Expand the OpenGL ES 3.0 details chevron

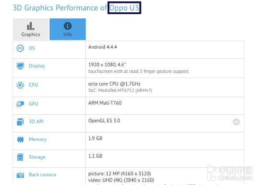[x=236, y=122]
